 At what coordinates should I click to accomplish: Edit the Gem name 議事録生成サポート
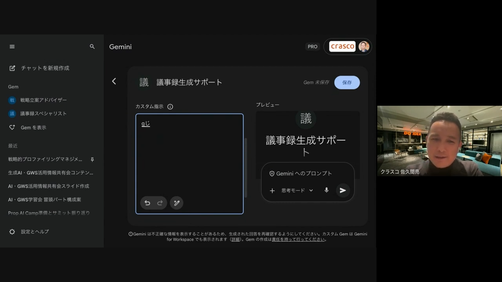tap(189, 82)
